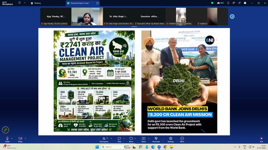The height and width of the screenshot is (150, 268).
Task: Expand the Chat options arrow
Action: [124, 138]
